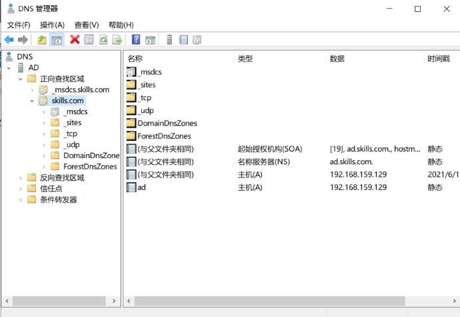Click the new server tower toolbar icon

pyautogui.click(x=169, y=40)
